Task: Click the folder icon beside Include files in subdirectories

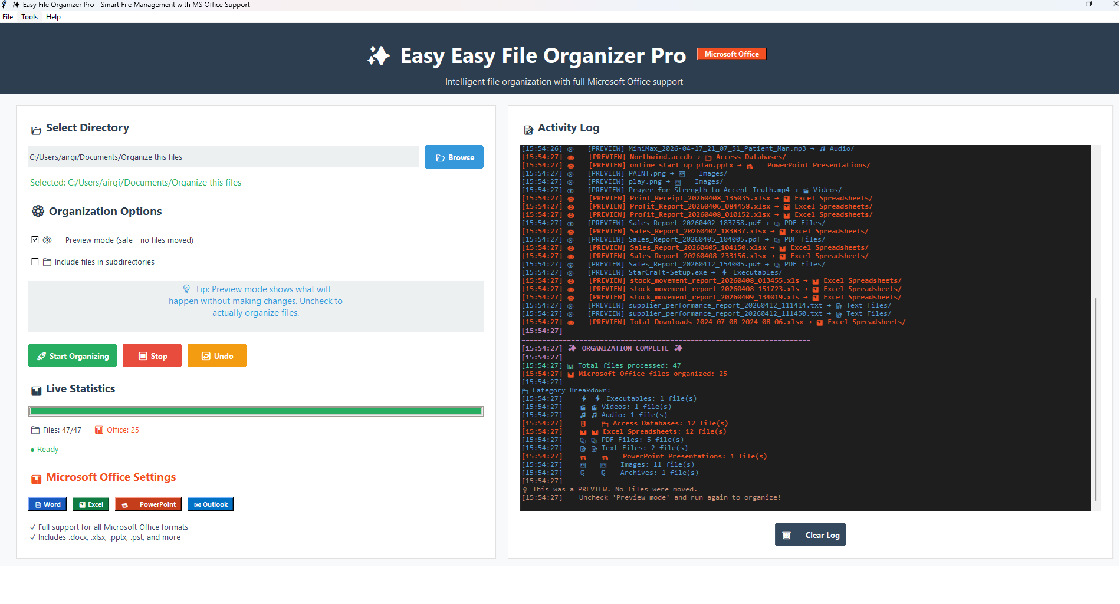Action: 47,262
